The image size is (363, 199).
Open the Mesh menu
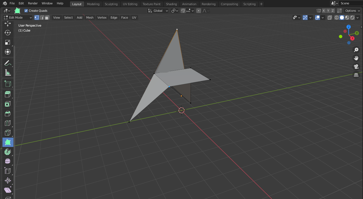point(90,17)
